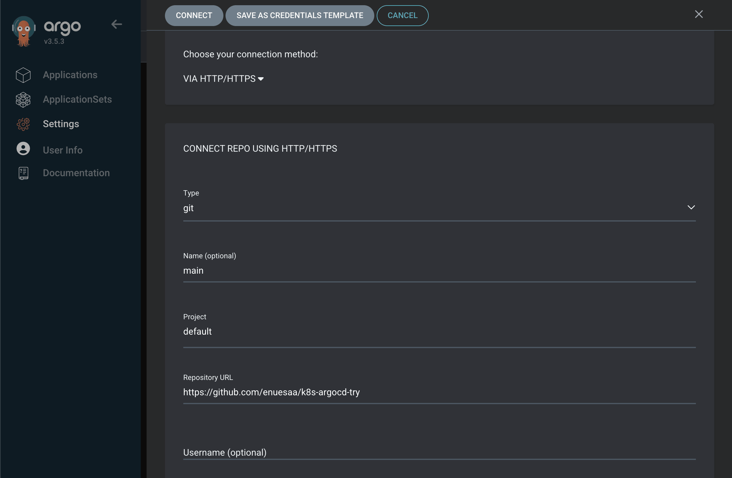
Task: Open the Documentation sidebar link
Action: pyautogui.click(x=76, y=173)
